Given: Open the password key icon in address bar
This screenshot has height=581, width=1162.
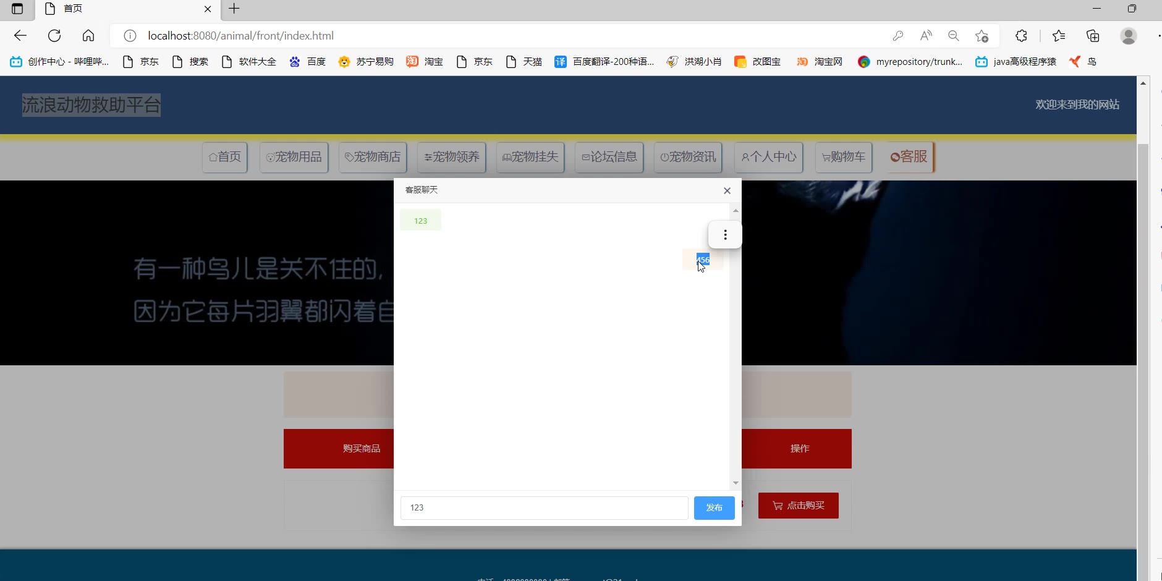Looking at the screenshot, I should [x=898, y=36].
